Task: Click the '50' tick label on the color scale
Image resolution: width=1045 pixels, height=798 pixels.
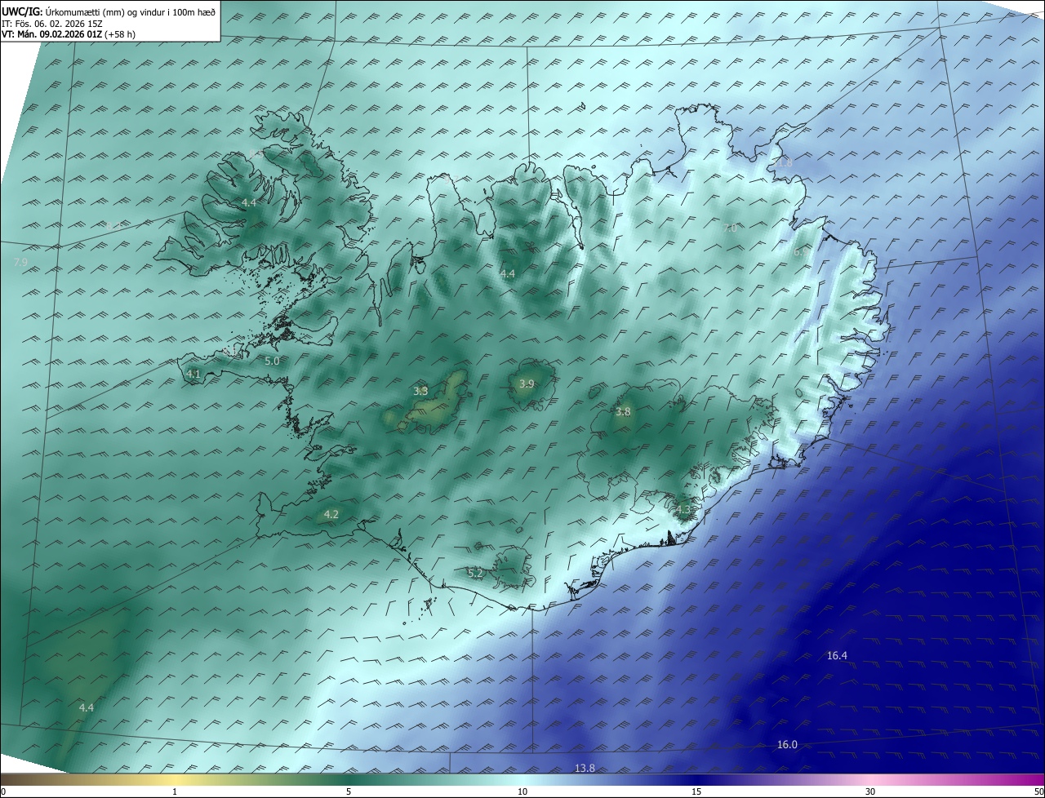Action: click(x=1038, y=791)
